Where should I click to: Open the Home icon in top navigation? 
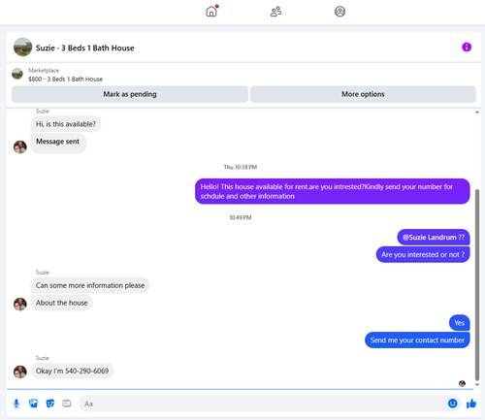211,12
